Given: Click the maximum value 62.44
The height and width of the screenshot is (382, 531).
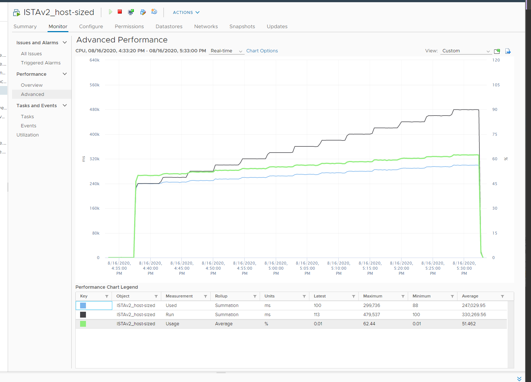Looking at the screenshot, I should click(x=369, y=324).
